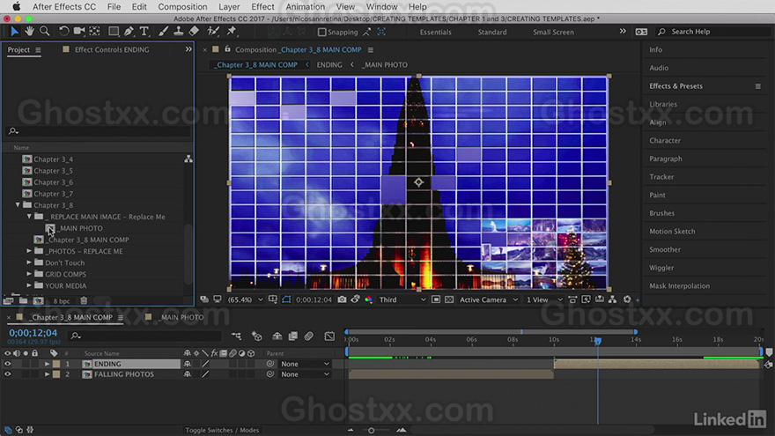The image size is (775, 436).
Task: Click the timeline zoom slider handle
Action: [371, 431]
